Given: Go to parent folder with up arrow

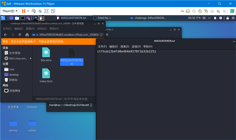Looking at the screenshot, I should coord(20,35).
